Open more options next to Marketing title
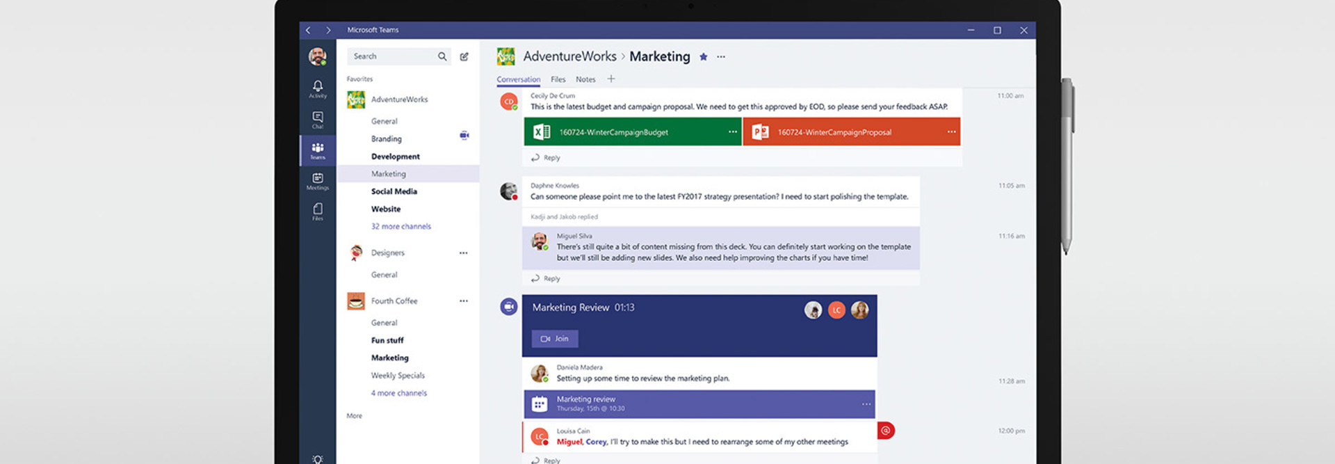This screenshot has height=464, width=1335. point(721,57)
